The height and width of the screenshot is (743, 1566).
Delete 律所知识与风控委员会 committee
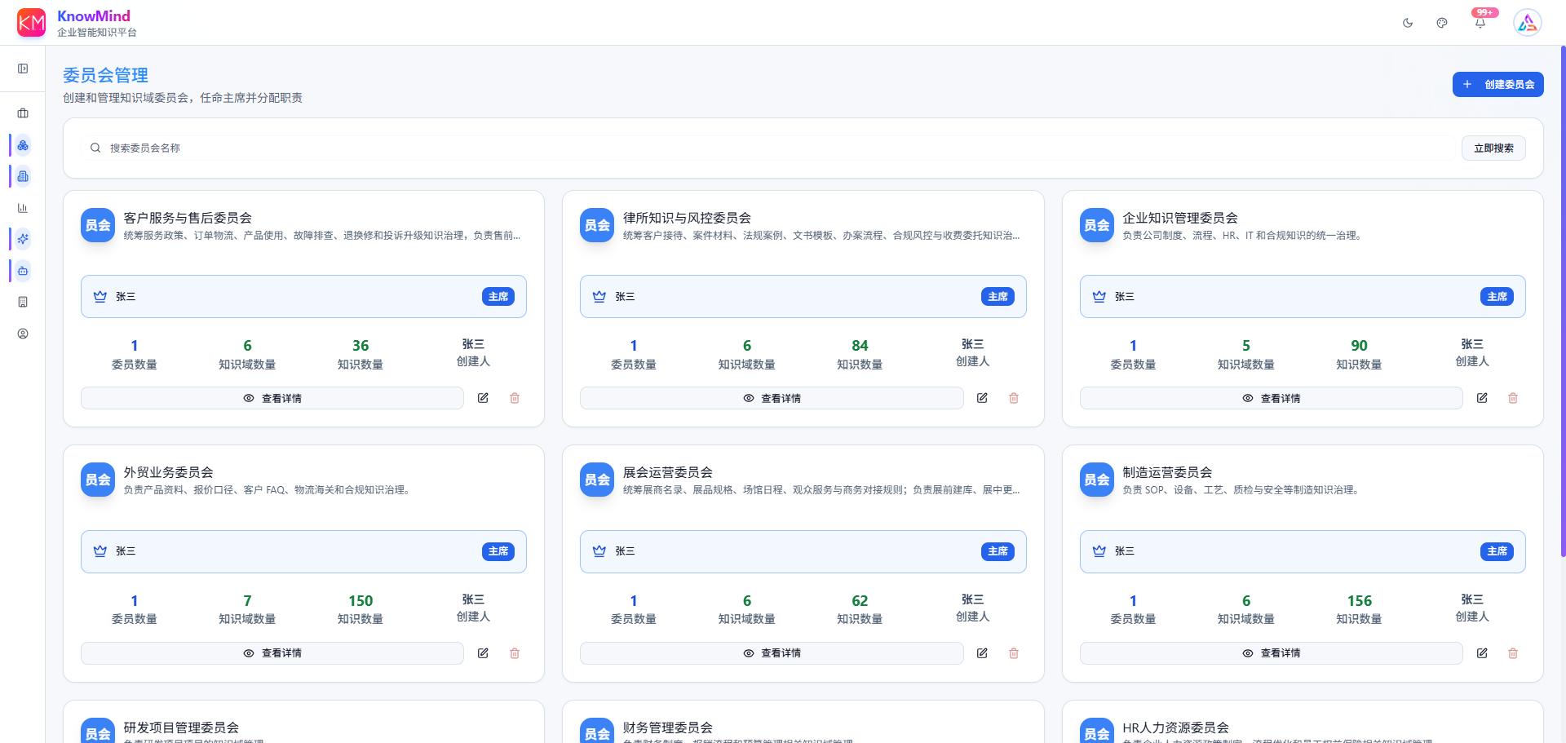[1014, 398]
